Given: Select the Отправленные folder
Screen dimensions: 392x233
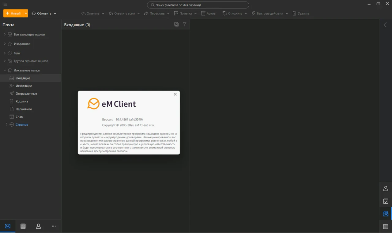Looking at the screenshot, I should click(31, 94).
